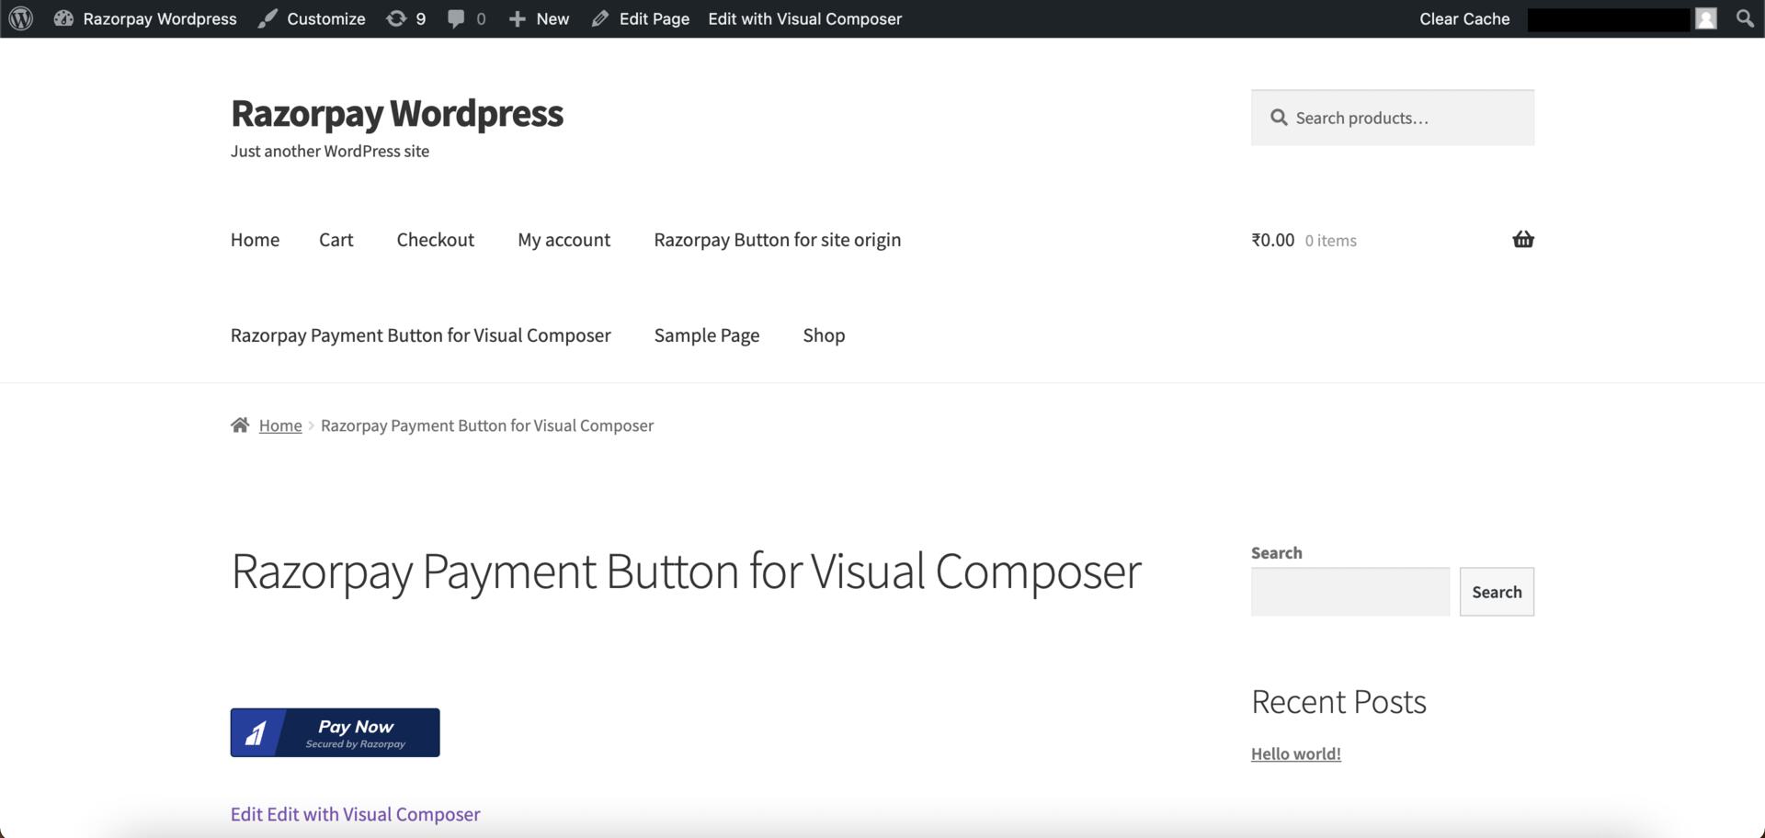Open Razorpay Button for site origin

tap(777, 240)
